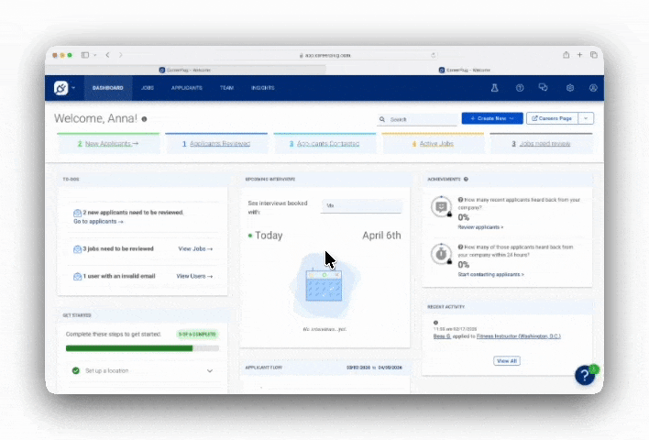Open the Insights menu item

tap(262, 88)
